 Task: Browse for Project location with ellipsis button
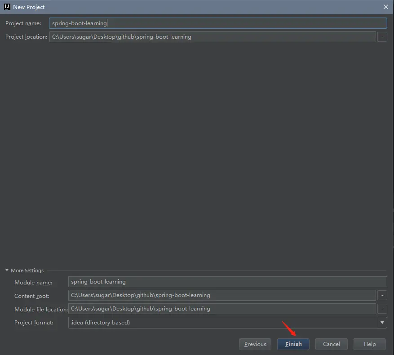pyautogui.click(x=382, y=37)
